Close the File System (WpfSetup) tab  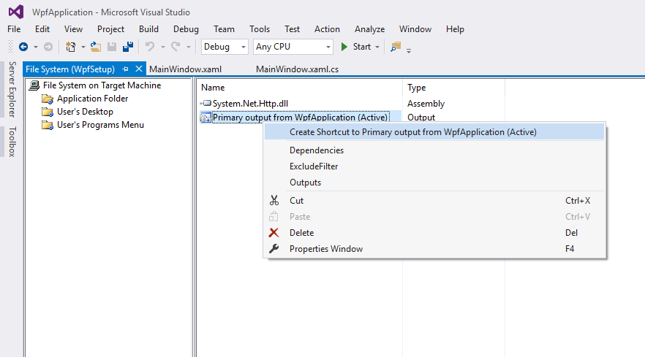click(137, 69)
